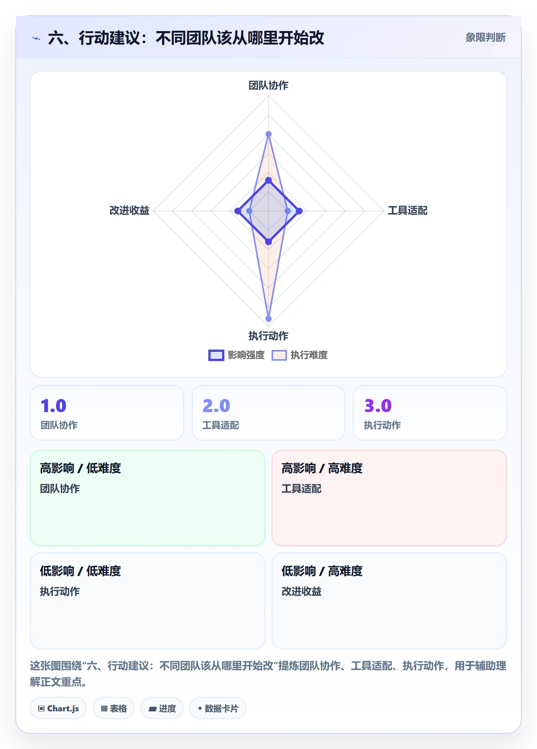Select the 高影响 / 低难度 quadrant card

click(x=148, y=498)
